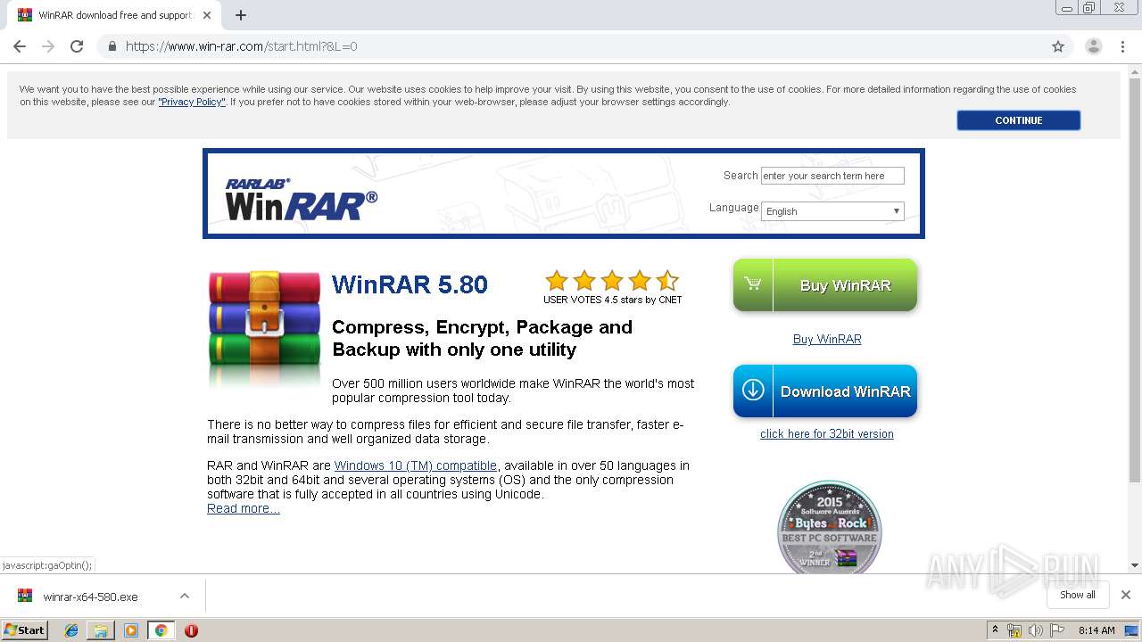Click the 8:14 AM system clock
The image size is (1142, 642).
coord(1096,630)
